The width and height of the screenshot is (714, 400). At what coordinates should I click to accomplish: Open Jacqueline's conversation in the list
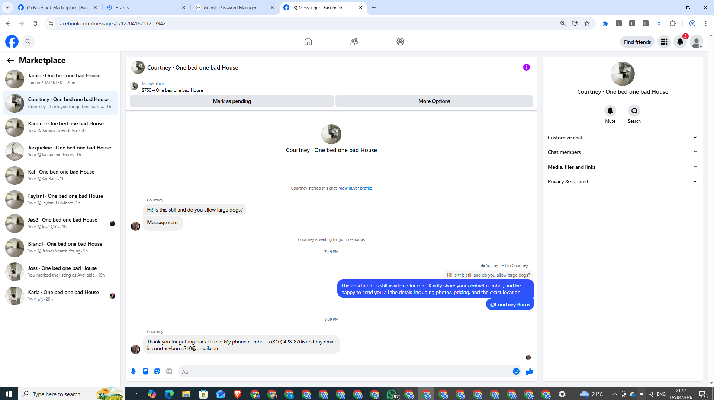(x=60, y=151)
